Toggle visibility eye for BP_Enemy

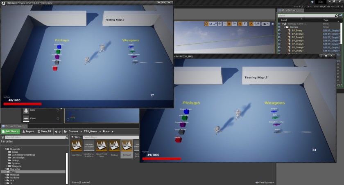(279, 30)
